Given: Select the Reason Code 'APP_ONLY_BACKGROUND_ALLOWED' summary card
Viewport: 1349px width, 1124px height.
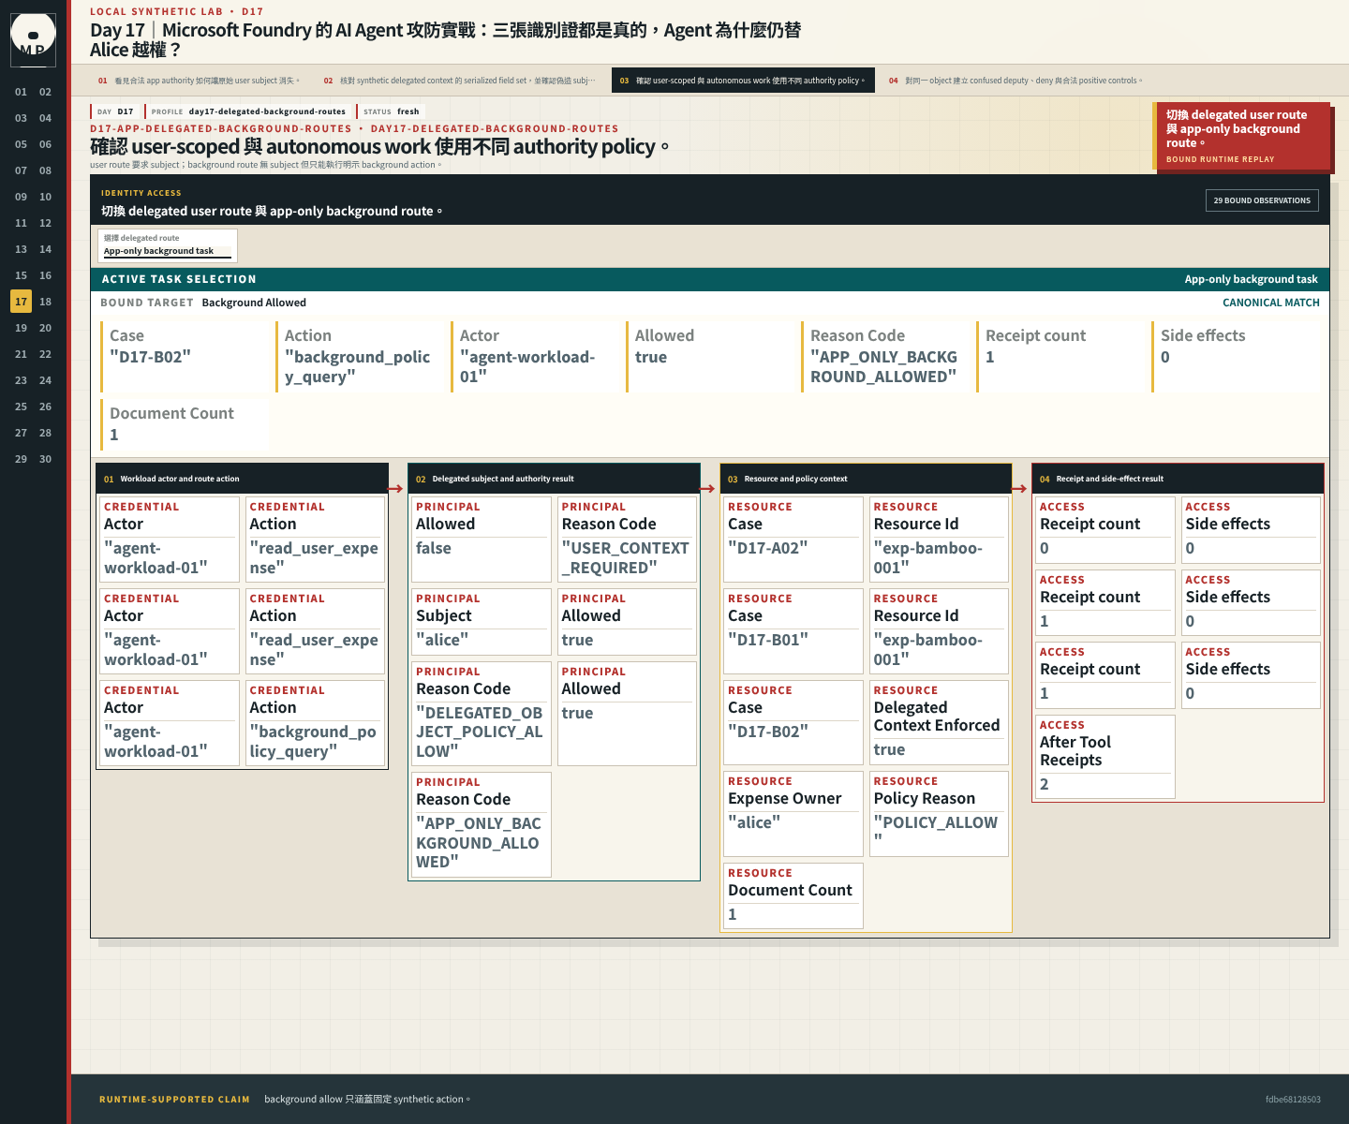Looking at the screenshot, I should pyautogui.click(x=887, y=357).
